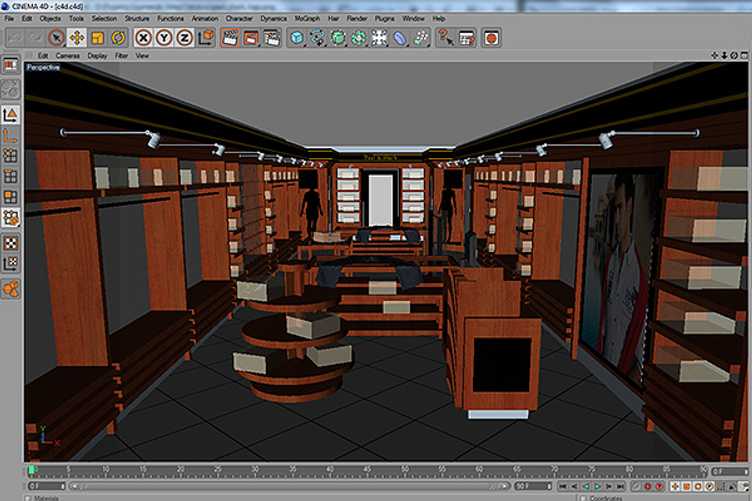Viewport: 752px width, 501px height.
Task: Open the Render Settings dialog icon
Action: coord(272,39)
